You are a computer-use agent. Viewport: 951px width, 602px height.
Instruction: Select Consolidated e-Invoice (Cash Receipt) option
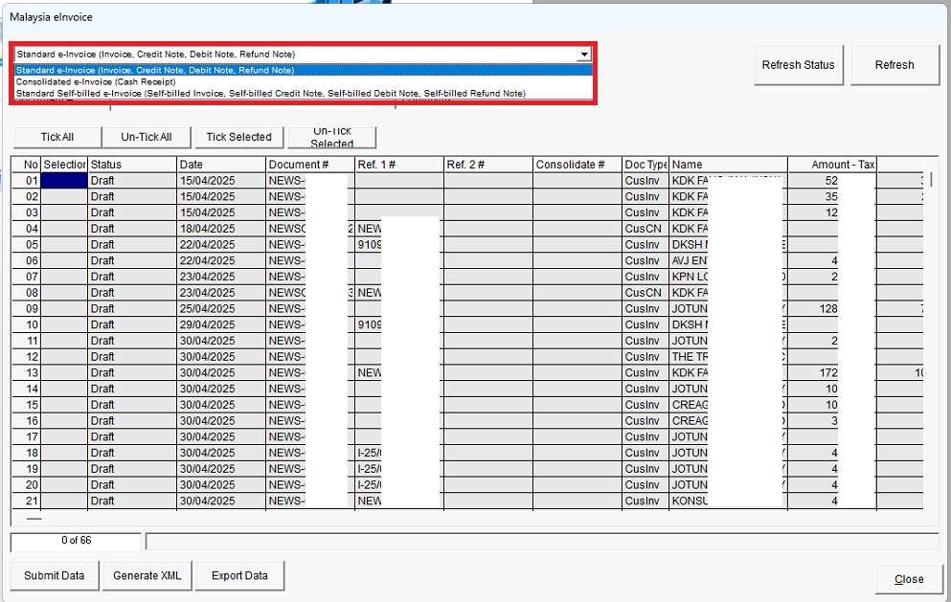(95, 81)
